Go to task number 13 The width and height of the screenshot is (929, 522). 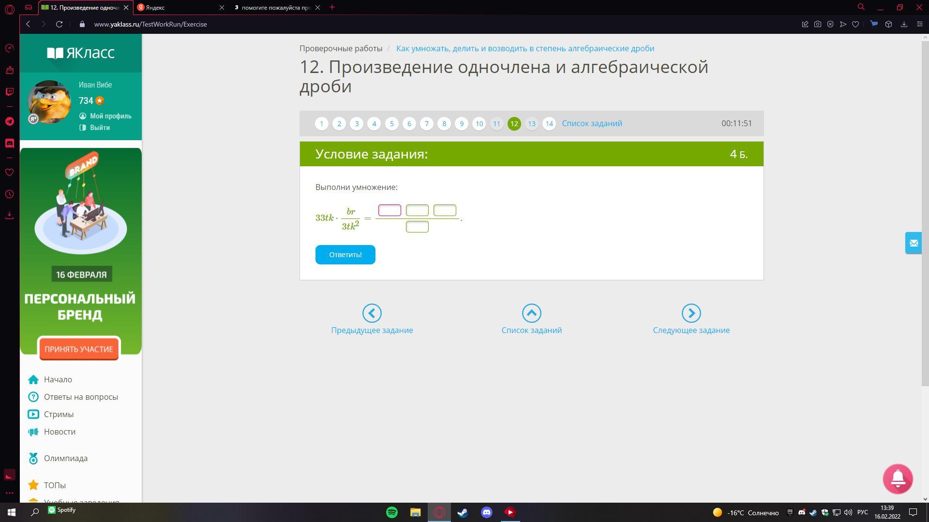[531, 124]
